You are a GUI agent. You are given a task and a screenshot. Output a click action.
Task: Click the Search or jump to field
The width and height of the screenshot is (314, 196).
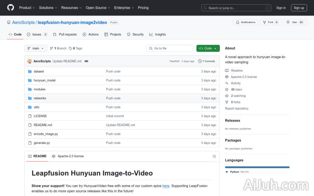point(236,8)
